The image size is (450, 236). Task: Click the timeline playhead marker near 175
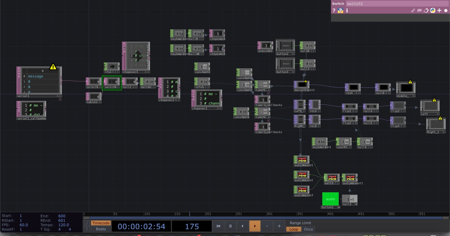(189, 214)
